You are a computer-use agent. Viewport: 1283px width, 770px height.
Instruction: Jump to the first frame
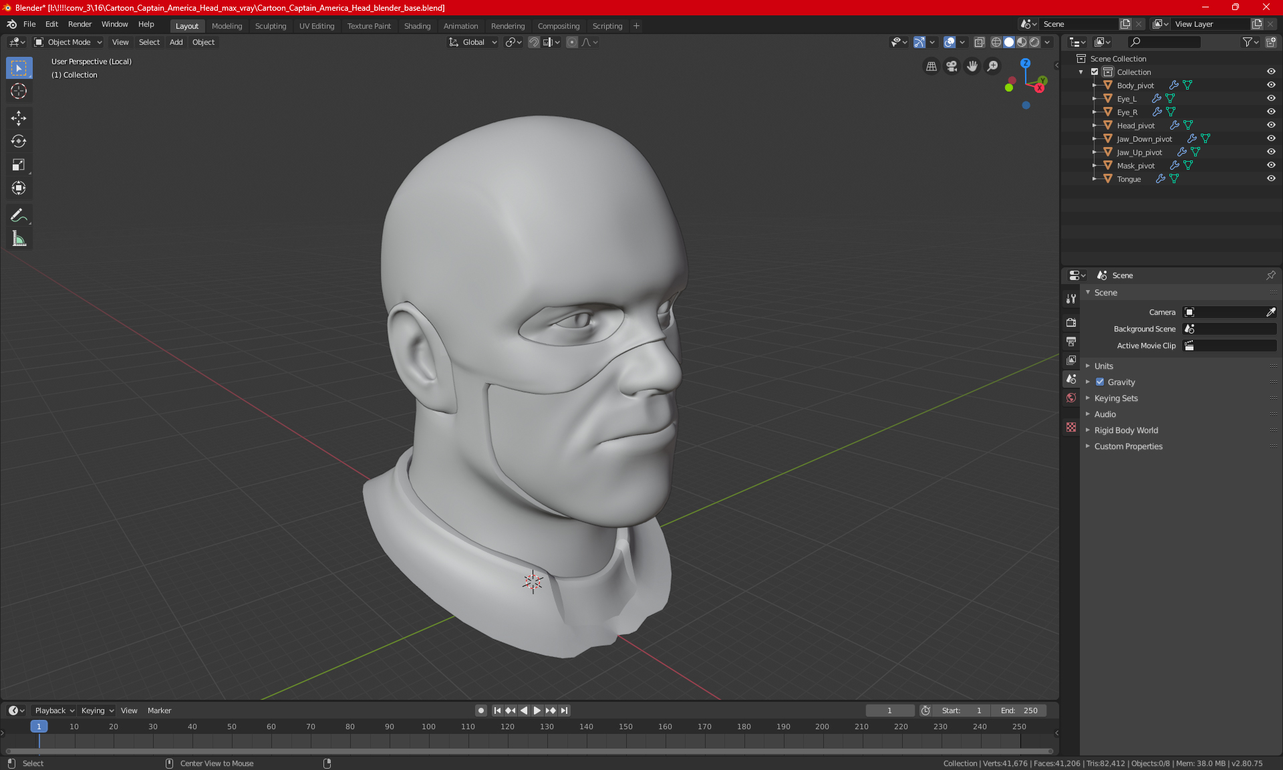497,711
